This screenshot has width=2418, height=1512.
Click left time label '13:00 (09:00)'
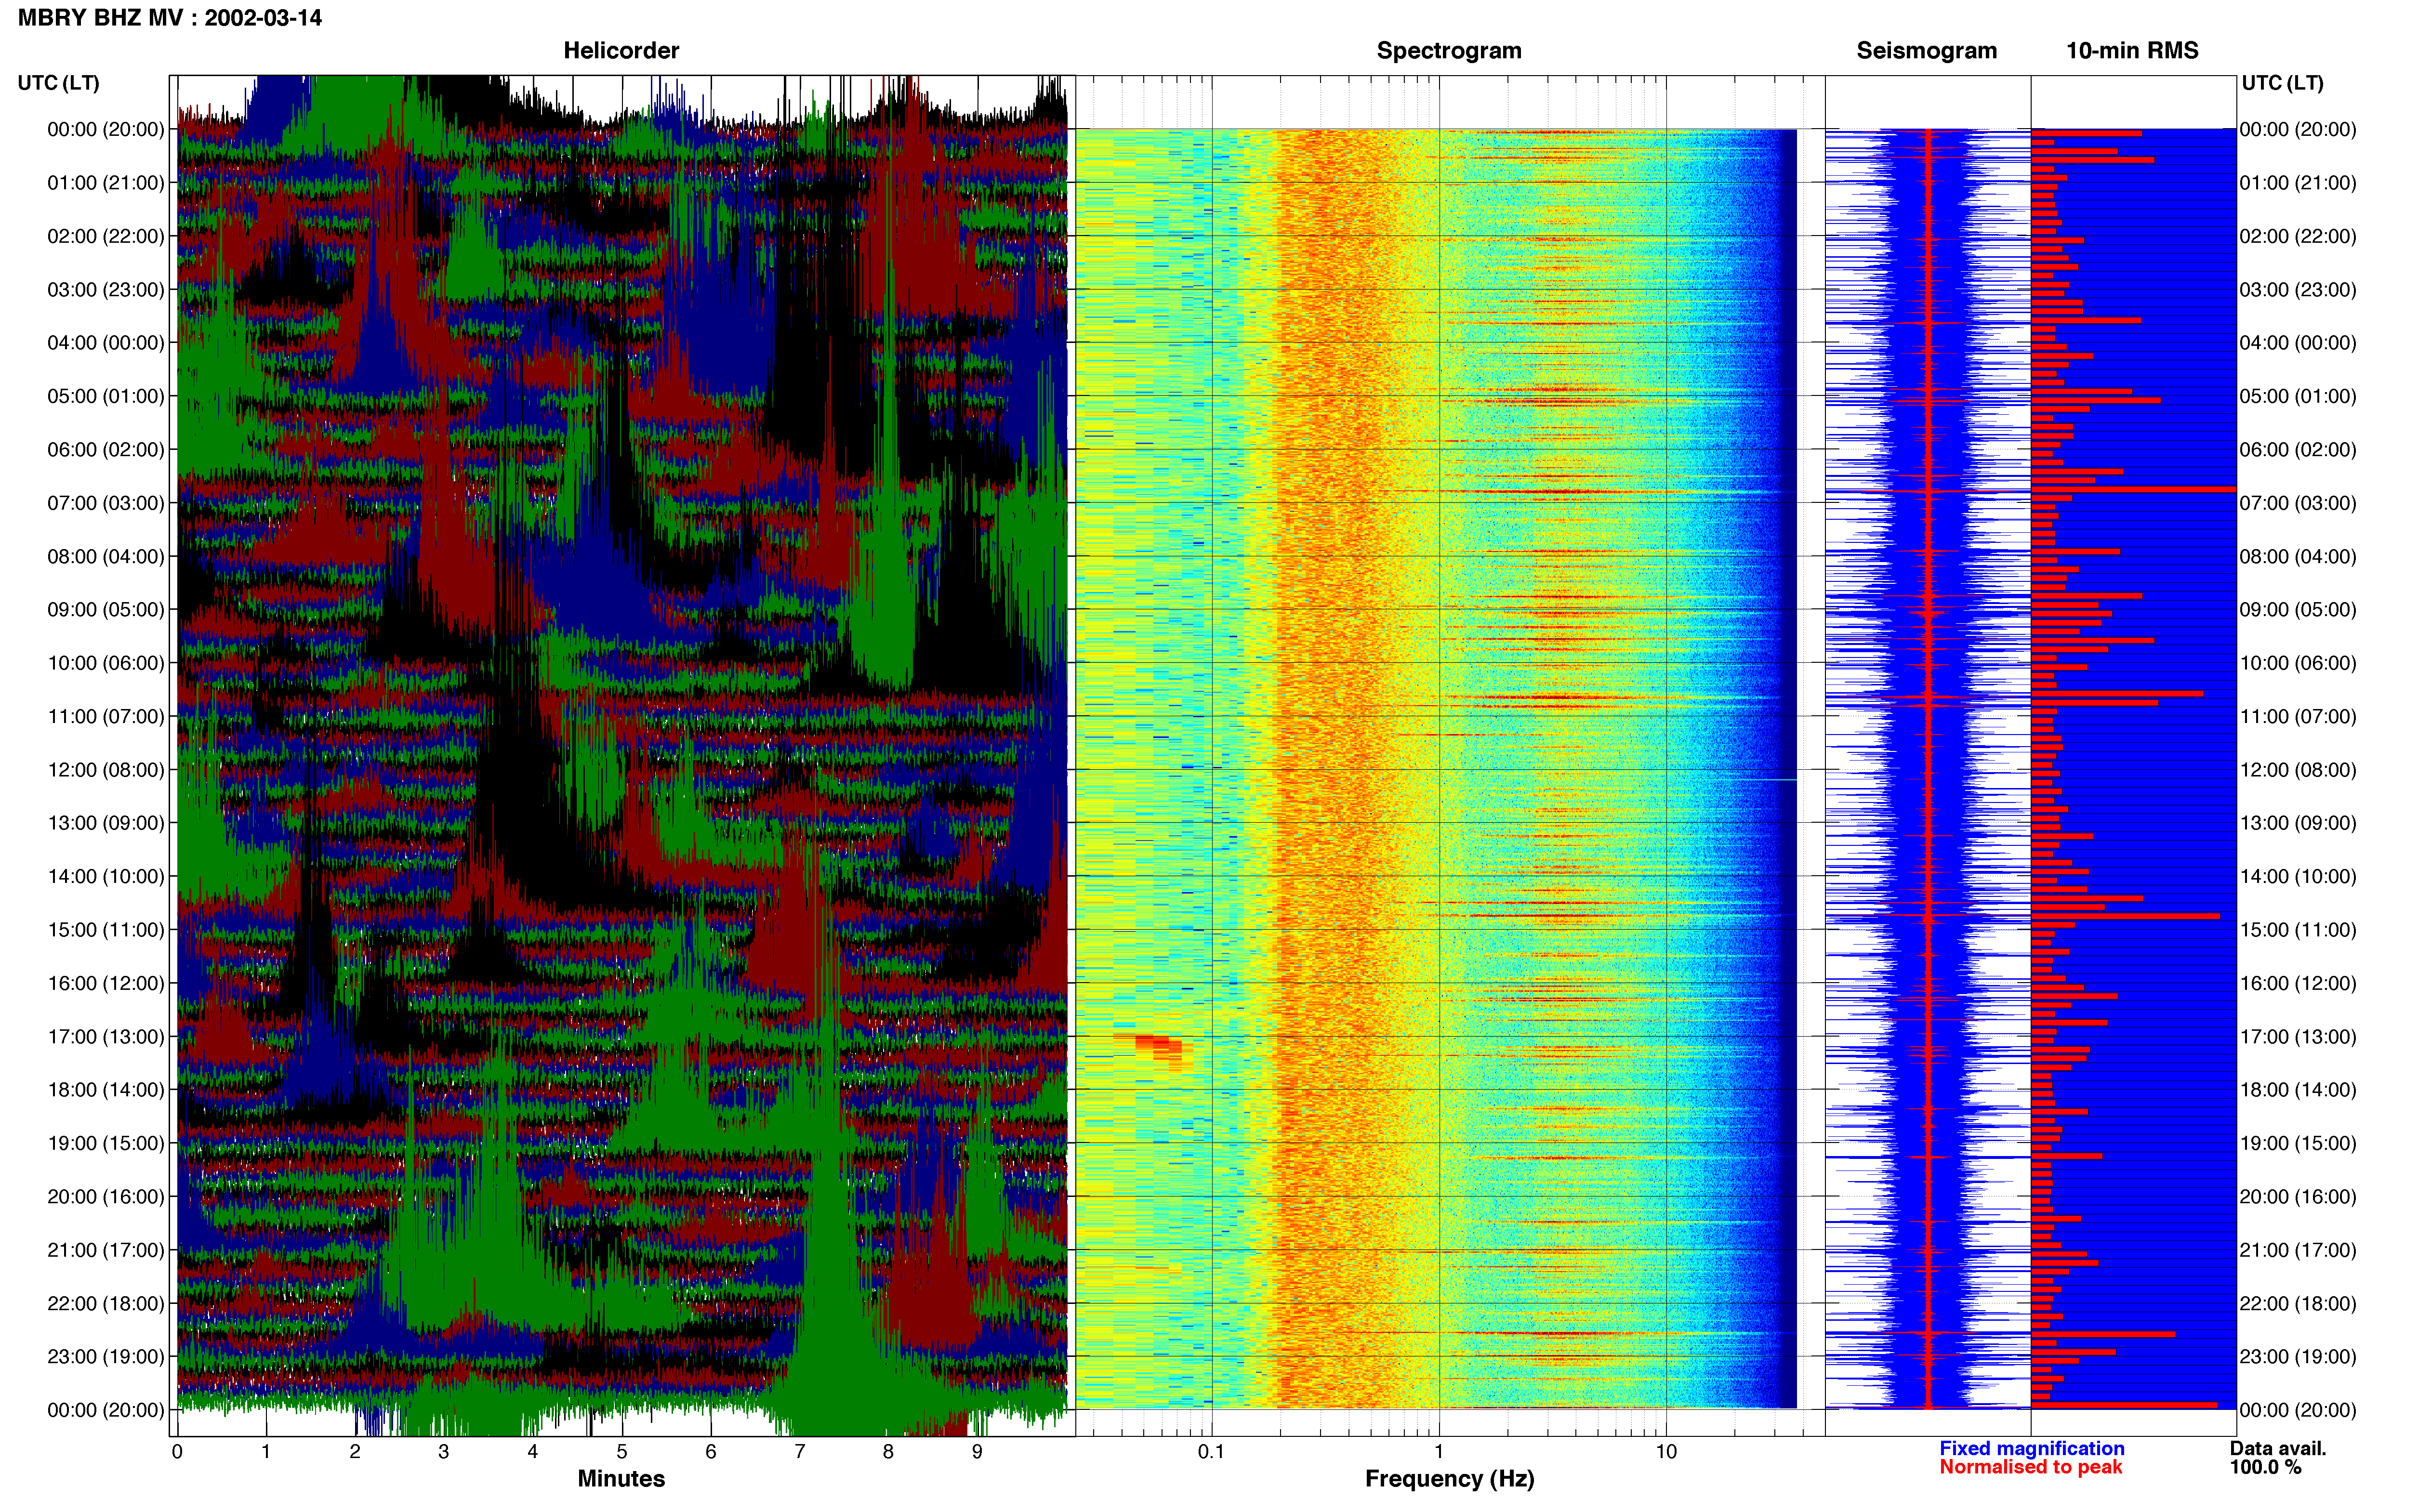[106, 823]
